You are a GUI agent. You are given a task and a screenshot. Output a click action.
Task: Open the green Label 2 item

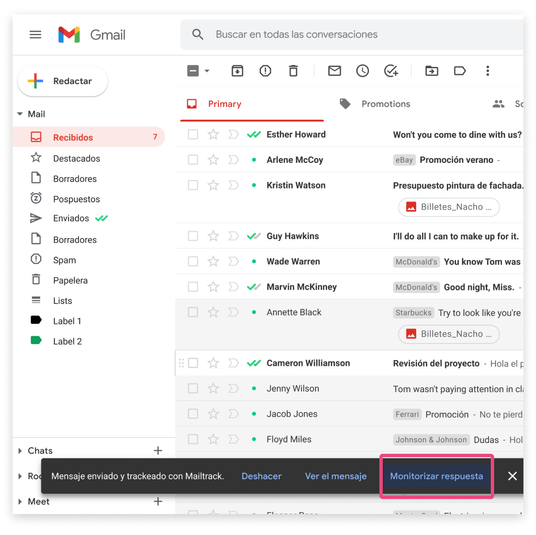(67, 341)
